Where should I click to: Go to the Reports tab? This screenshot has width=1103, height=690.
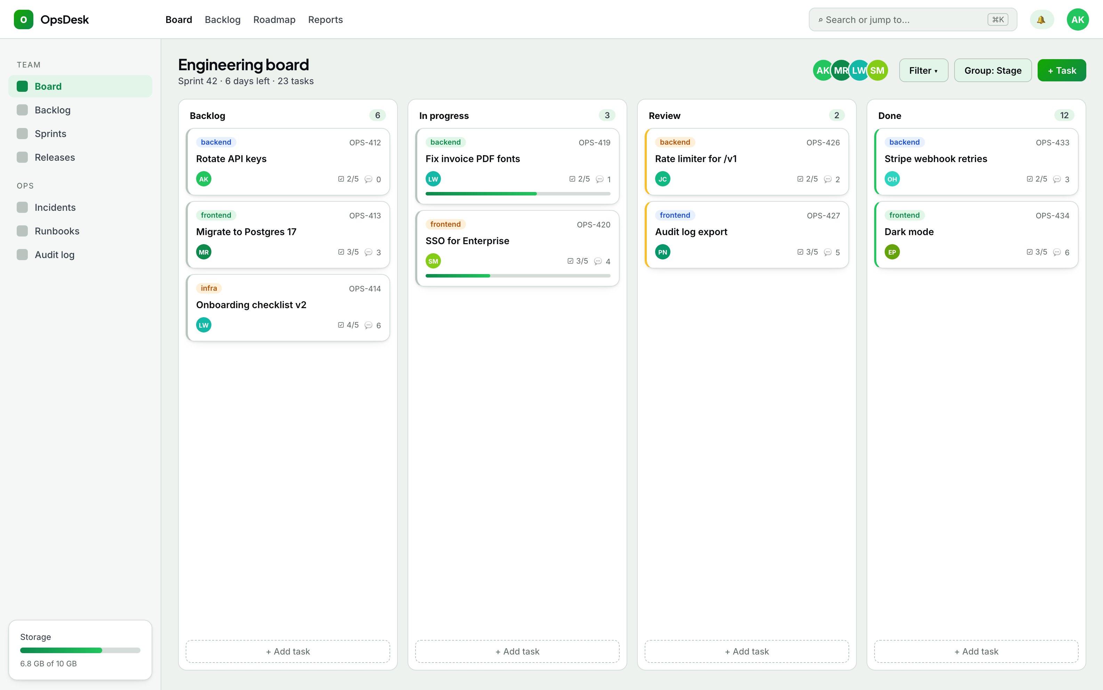pyautogui.click(x=325, y=19)
